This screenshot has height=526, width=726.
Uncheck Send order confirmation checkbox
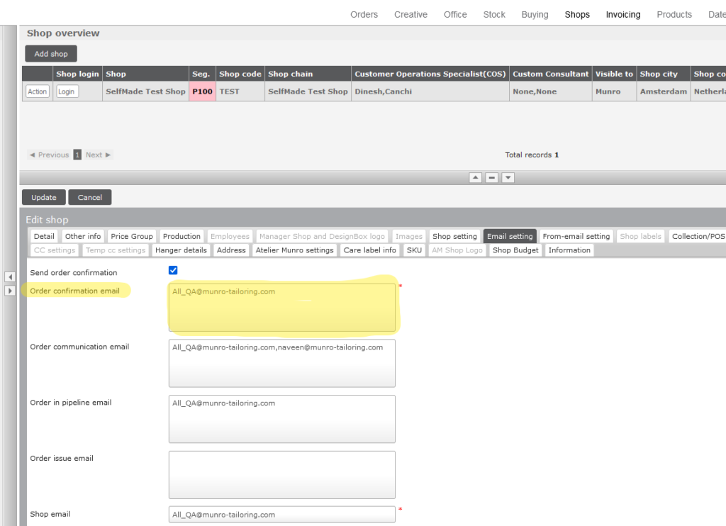point(173,271)
